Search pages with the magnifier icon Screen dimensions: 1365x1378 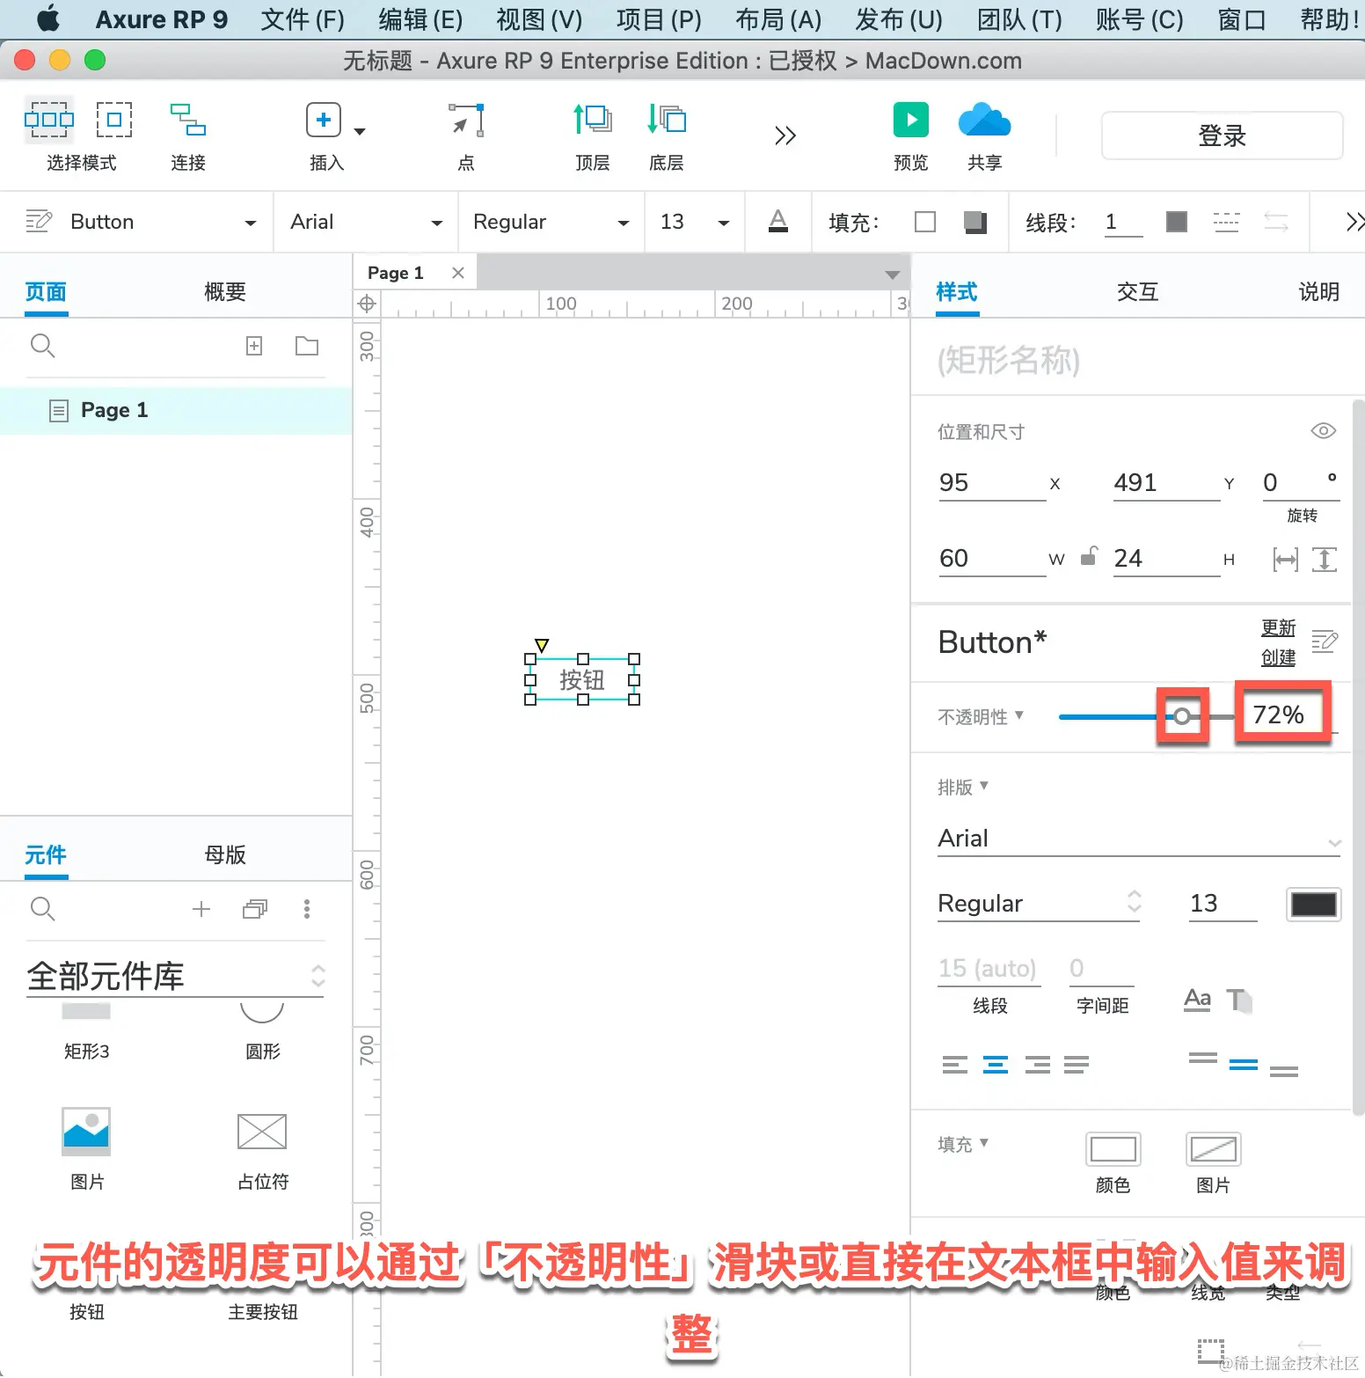pyautogui.click(x=42, y=346)
